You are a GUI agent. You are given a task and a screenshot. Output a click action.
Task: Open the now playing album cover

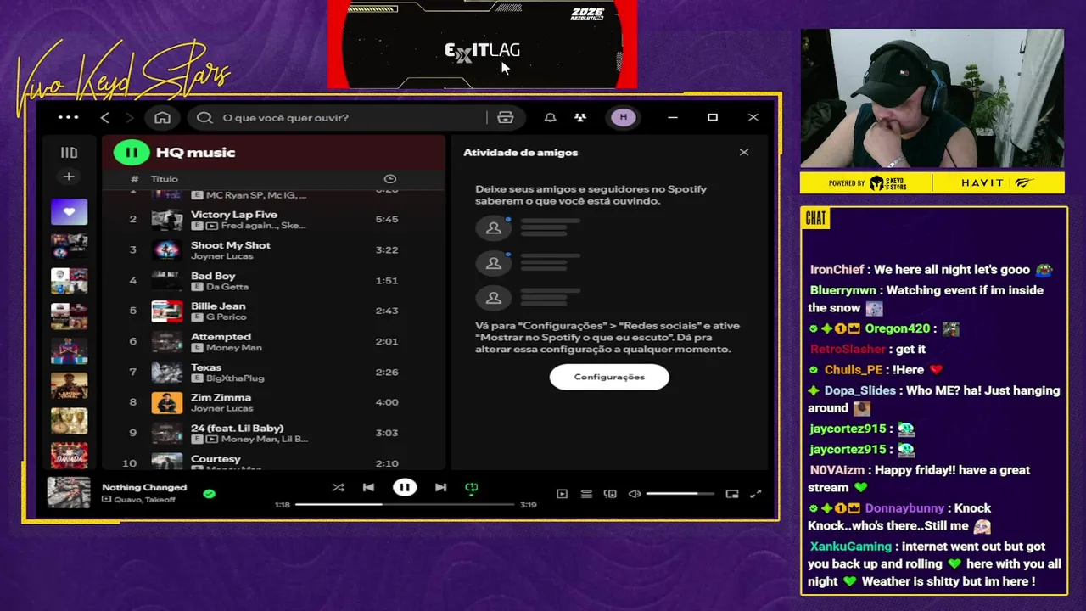tap(69, 493)
